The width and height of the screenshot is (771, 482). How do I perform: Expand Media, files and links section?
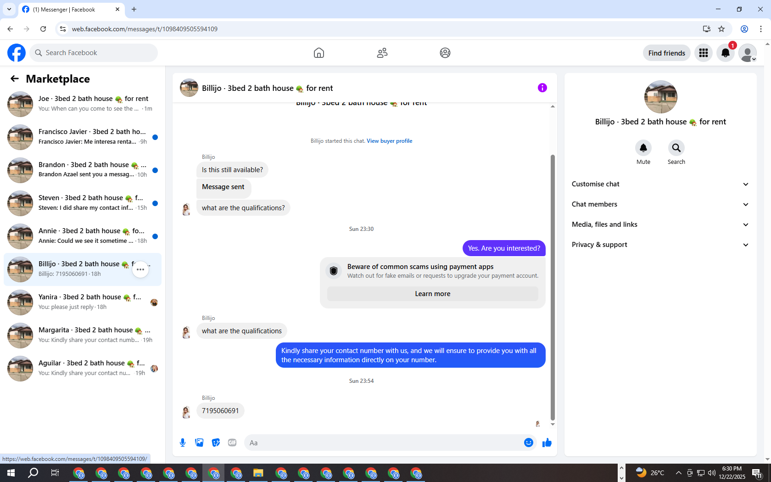660,224
